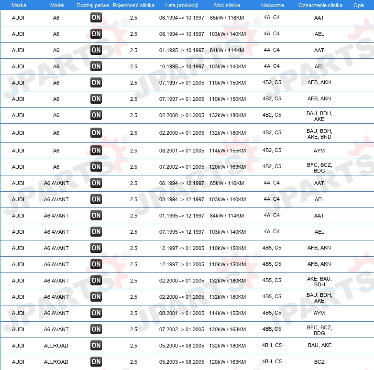Click ON fuel icon in ALLROAD 05.2003 row
Viewport: 374px width, 370px height.
pos(96,361)
